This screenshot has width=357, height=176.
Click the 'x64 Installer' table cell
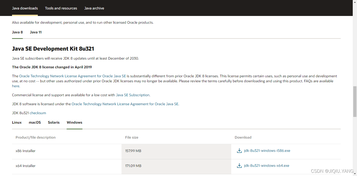coord(67,167)
